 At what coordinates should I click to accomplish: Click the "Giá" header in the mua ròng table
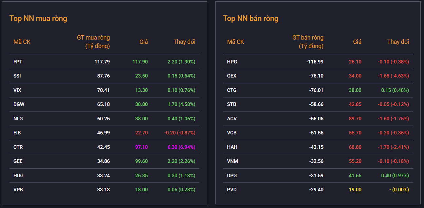click(144, 42)
